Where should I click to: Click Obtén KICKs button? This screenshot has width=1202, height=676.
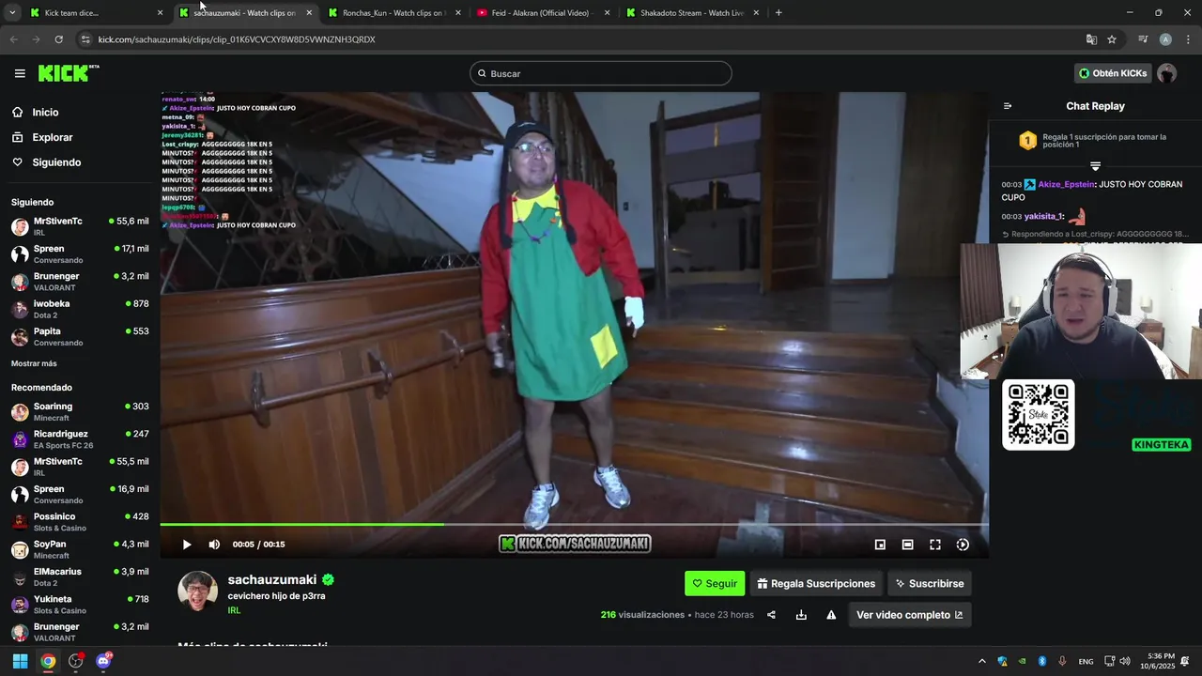tap(1113, 73)
